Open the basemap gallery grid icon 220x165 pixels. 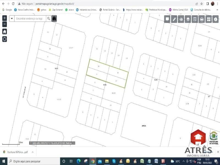coord(209,19)
